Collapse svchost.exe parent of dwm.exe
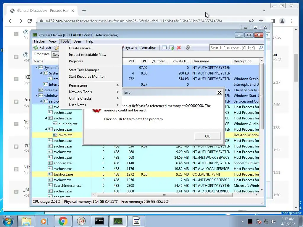Image resolution: width=303 pixels, height=227 pixels. click(x=46, y=129)
